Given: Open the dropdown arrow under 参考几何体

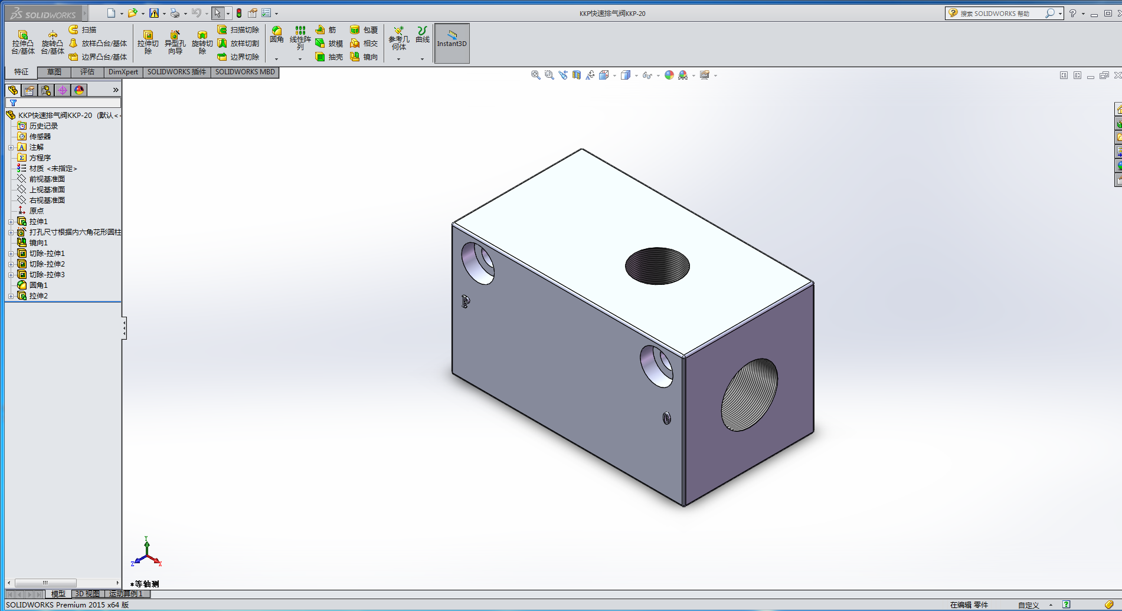Looking at the screenshot, I should click(398, 59).
